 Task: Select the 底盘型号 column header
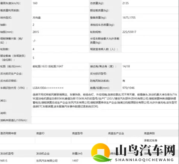coord(78,133)
